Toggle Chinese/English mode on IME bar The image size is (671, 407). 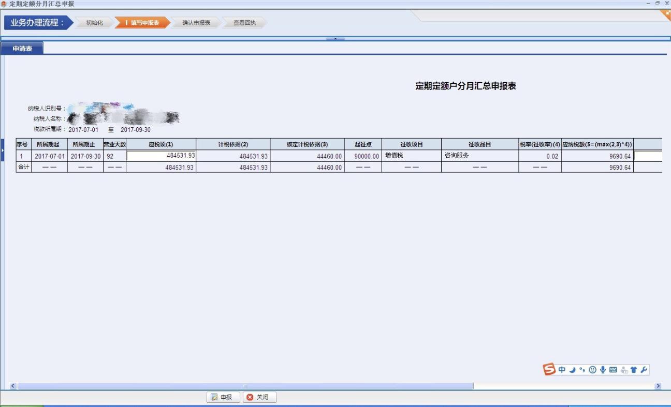(x=562, y=370)
